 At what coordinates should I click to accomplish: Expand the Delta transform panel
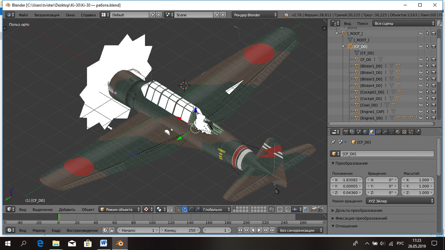coord(359,210)
